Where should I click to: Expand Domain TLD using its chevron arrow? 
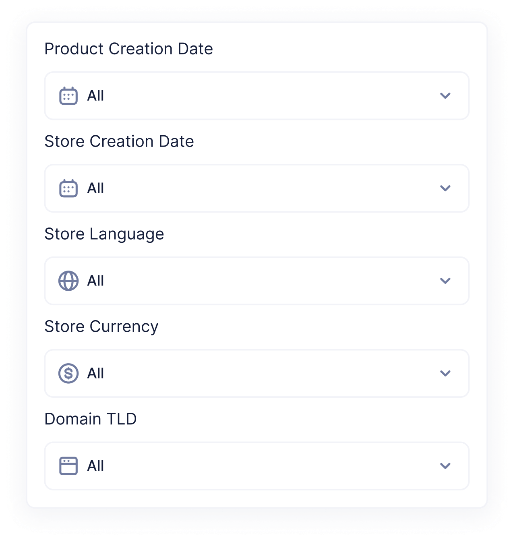(445, 465)
